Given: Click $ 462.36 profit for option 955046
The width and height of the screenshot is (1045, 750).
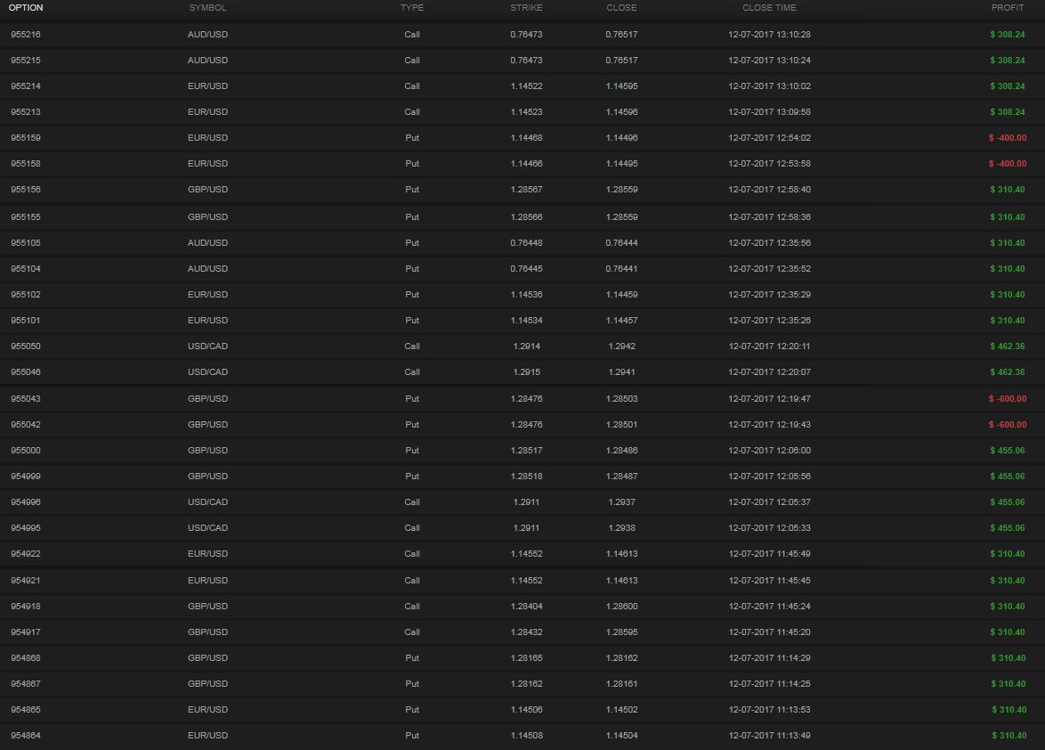Looking at the screenshot, I should pos(1008,372).
